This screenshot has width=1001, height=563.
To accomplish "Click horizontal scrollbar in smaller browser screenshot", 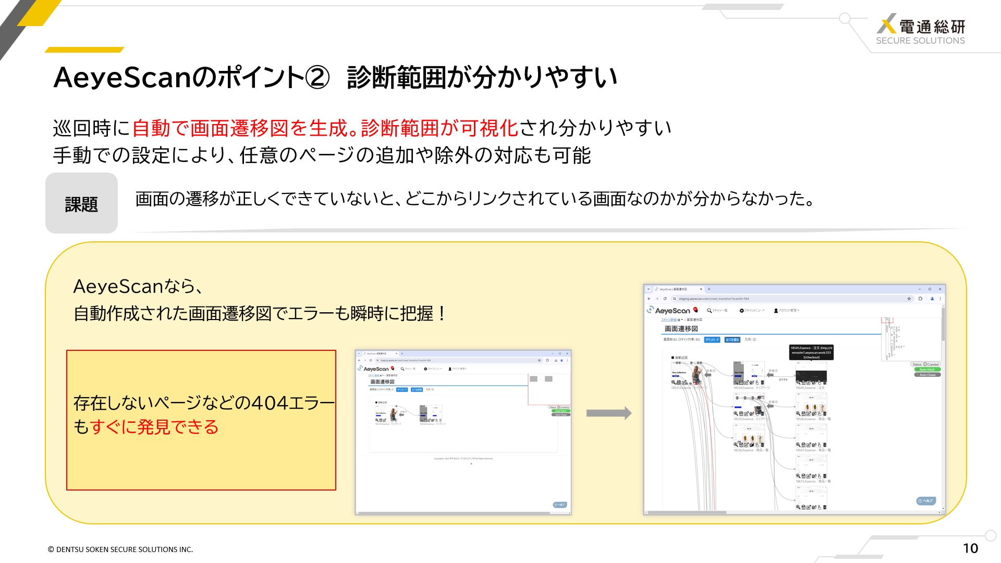I will 454,513.
